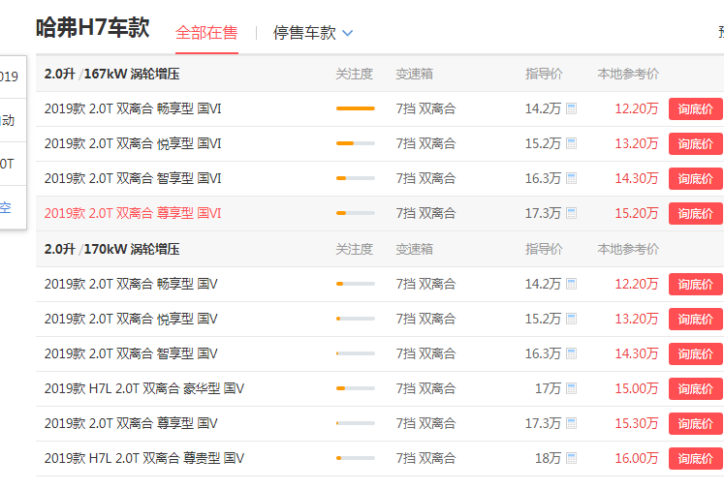Open calculator icon beside 17万 for H7L 豪华型
This screenshot has width=724, height=490.
[571, 388]
